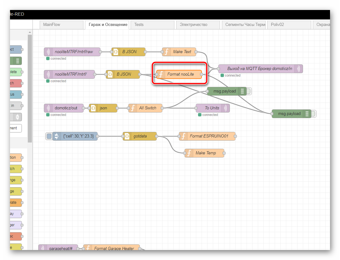
Task: Click function icon on All Switch node
Action: [132, 108]
